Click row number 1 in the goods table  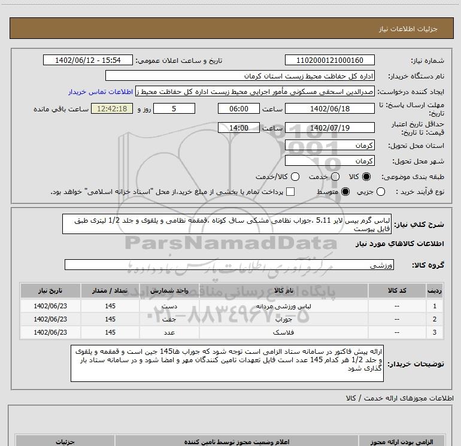[435, 306]
